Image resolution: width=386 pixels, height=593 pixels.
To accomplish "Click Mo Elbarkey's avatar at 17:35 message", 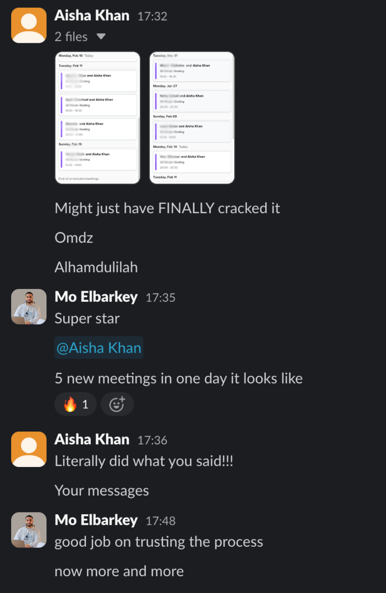I will pos(29,307).
